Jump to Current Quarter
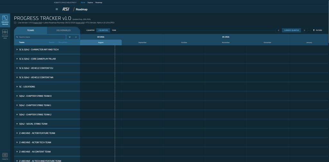329x162 pixels. click(291, 31)
